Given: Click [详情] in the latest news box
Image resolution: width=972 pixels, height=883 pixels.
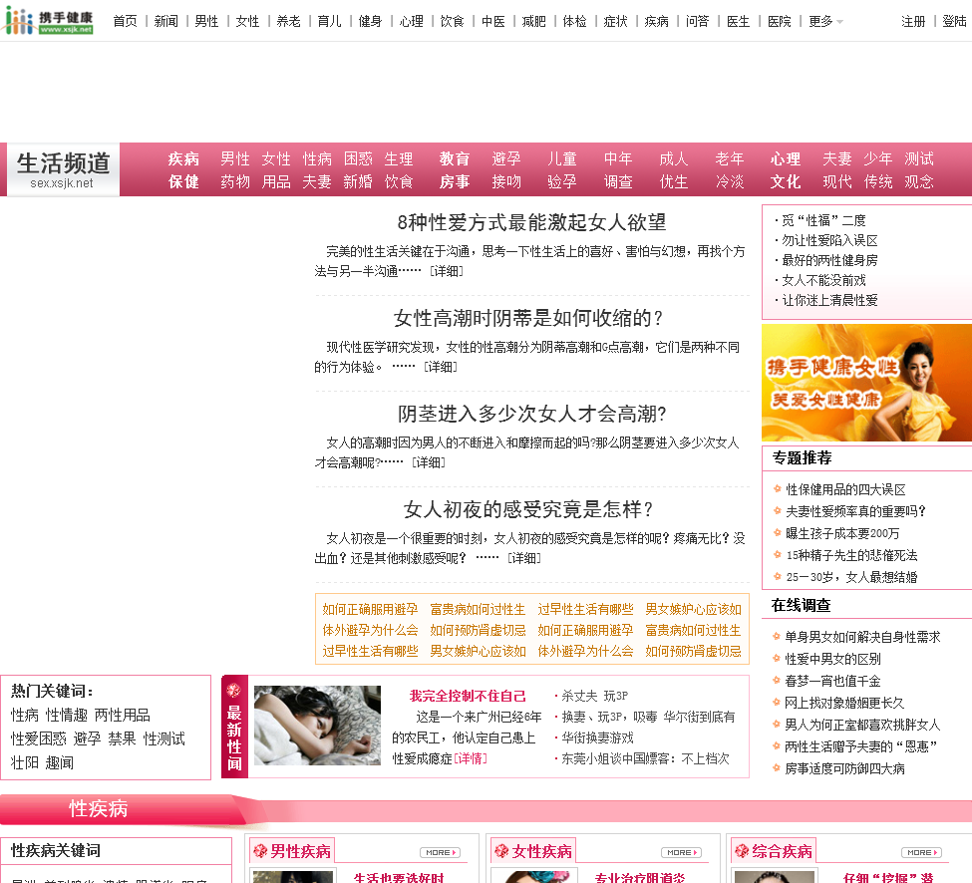Looking at the screenshot, I should (471, 758).
